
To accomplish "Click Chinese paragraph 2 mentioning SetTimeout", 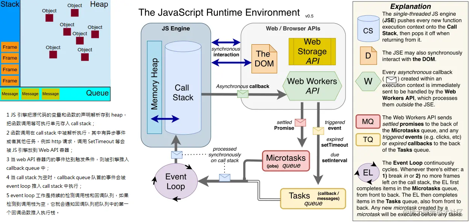I will 67,141.
